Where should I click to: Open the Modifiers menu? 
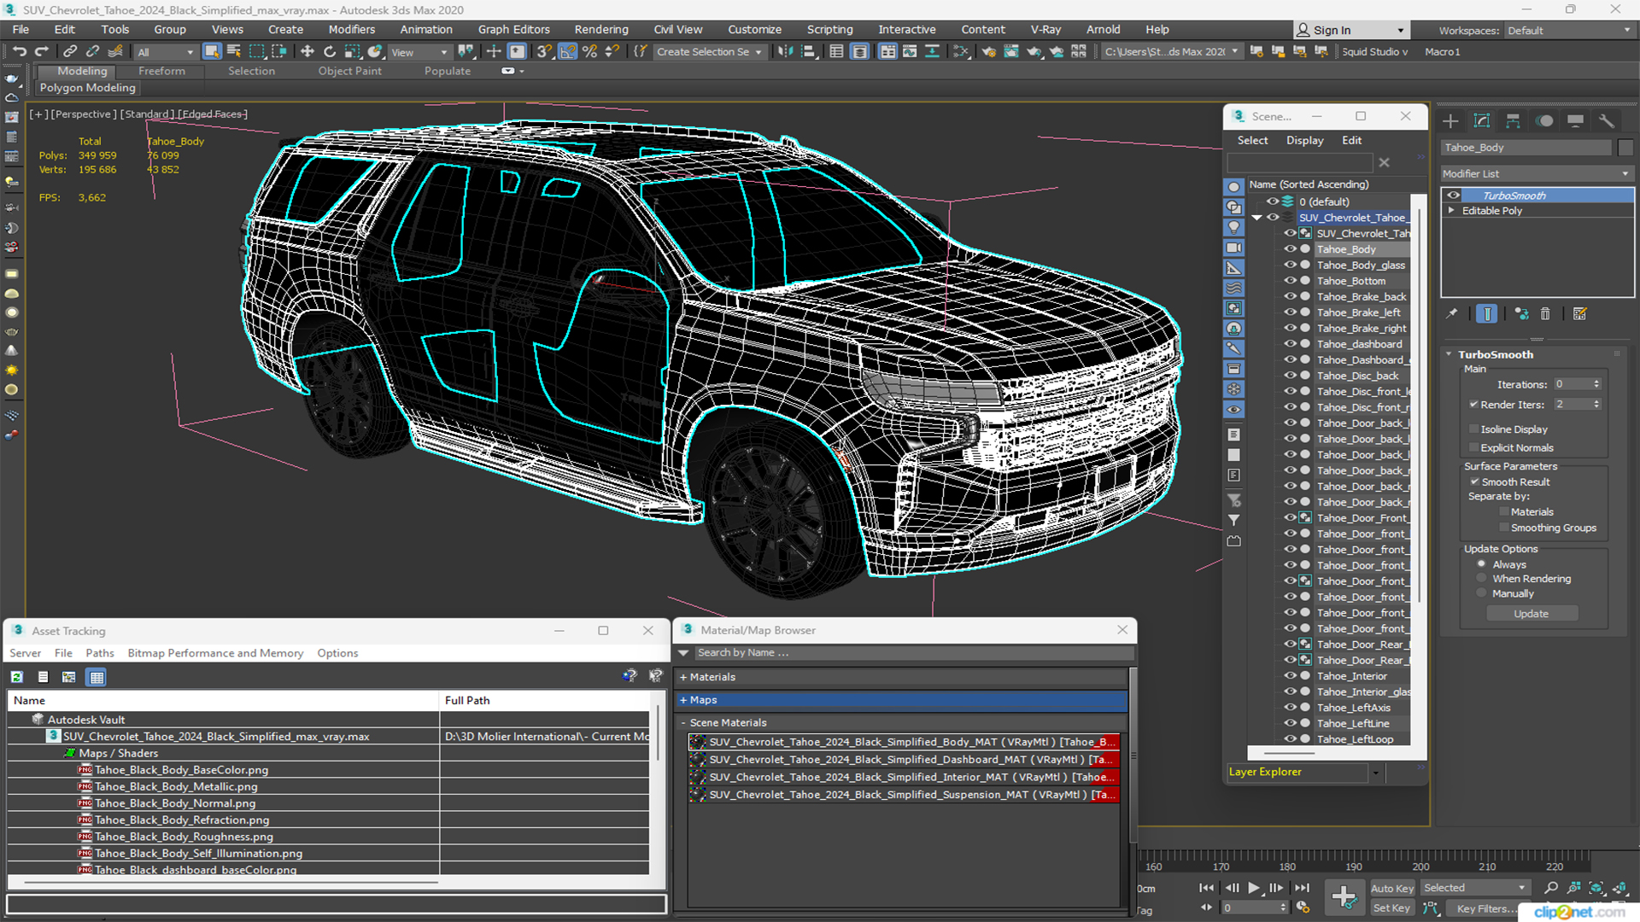(352, 30)
